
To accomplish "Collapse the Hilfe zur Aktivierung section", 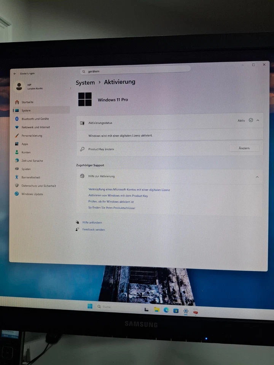I will (x=257, y=177).
